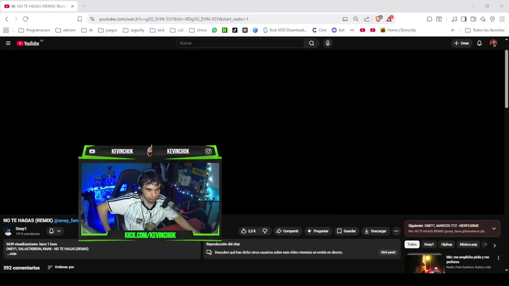Open the extensions puzzle icon

tap(429, 19)
